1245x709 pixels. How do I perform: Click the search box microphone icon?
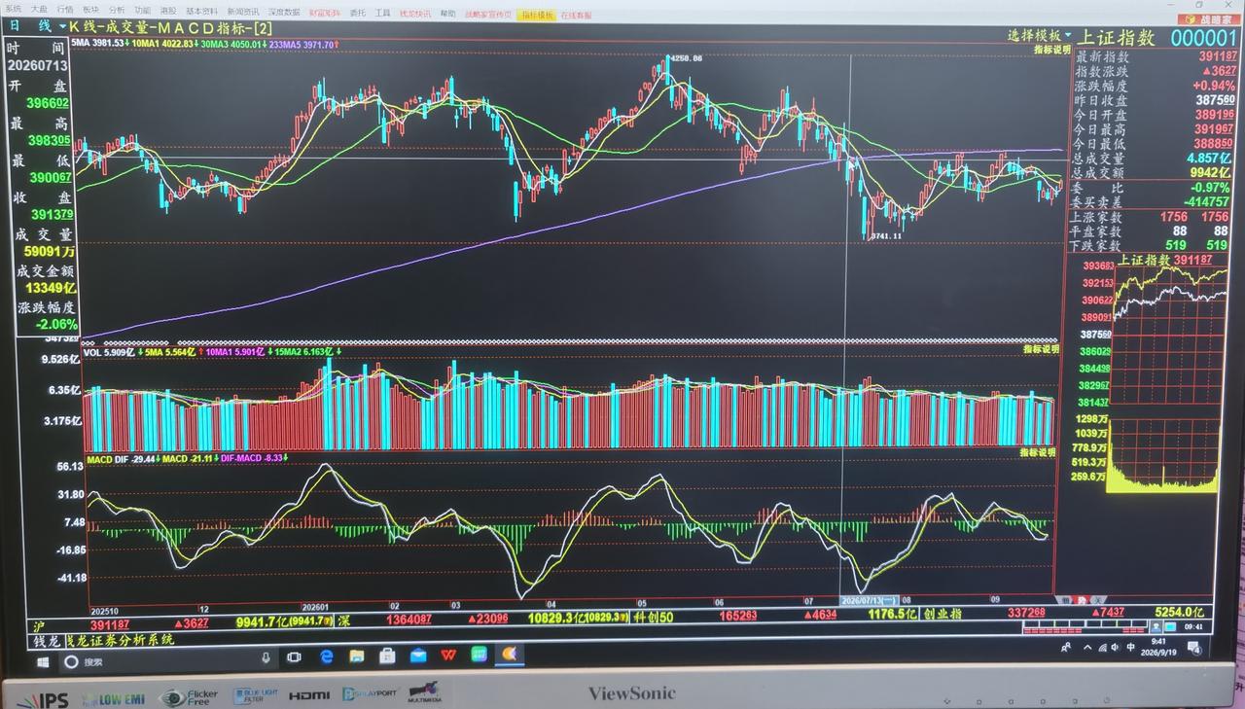click(x=266, y=659)
